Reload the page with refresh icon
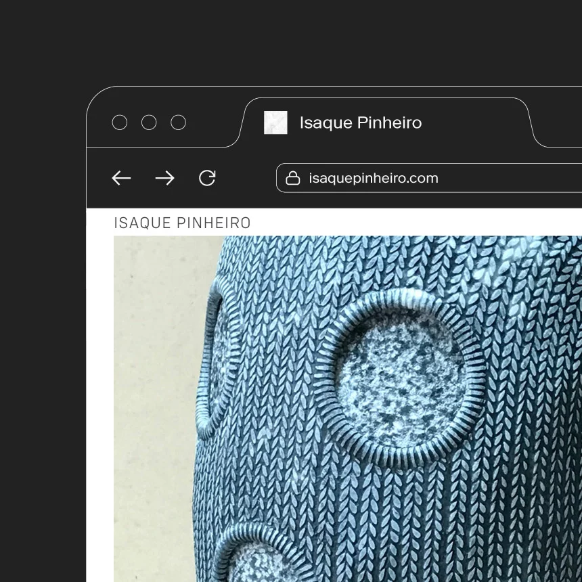 click(x=207, y=178)
